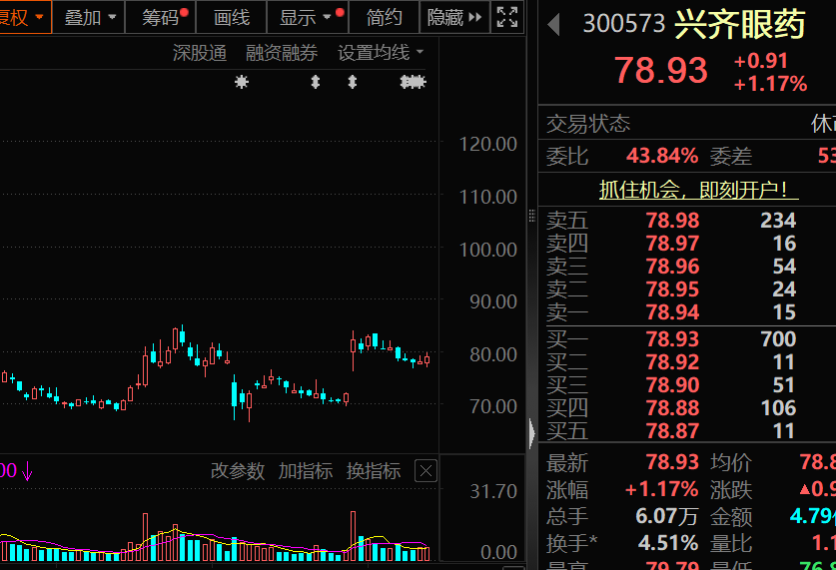This screenshot has height=570, width=836.
Task: Toggle the 隐藏 hide panel button
Action: click(454, 17)
